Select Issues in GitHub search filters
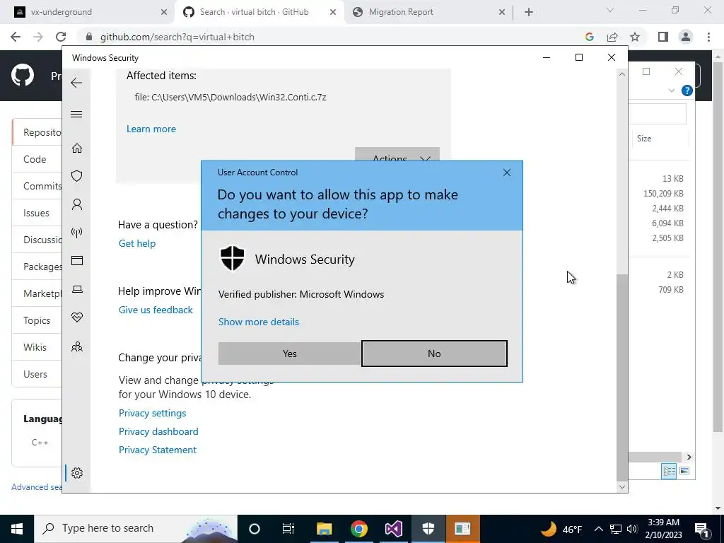 (x=36, y=213)
